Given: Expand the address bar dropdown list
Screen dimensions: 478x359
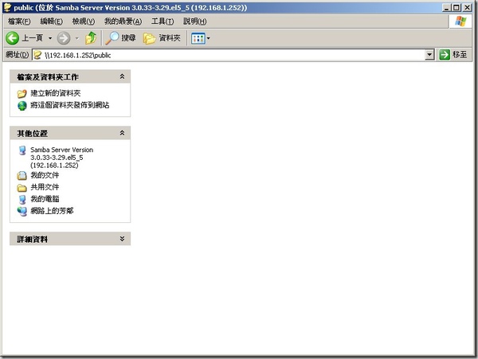Looking at the screenshot, I should tap(429, 55).
